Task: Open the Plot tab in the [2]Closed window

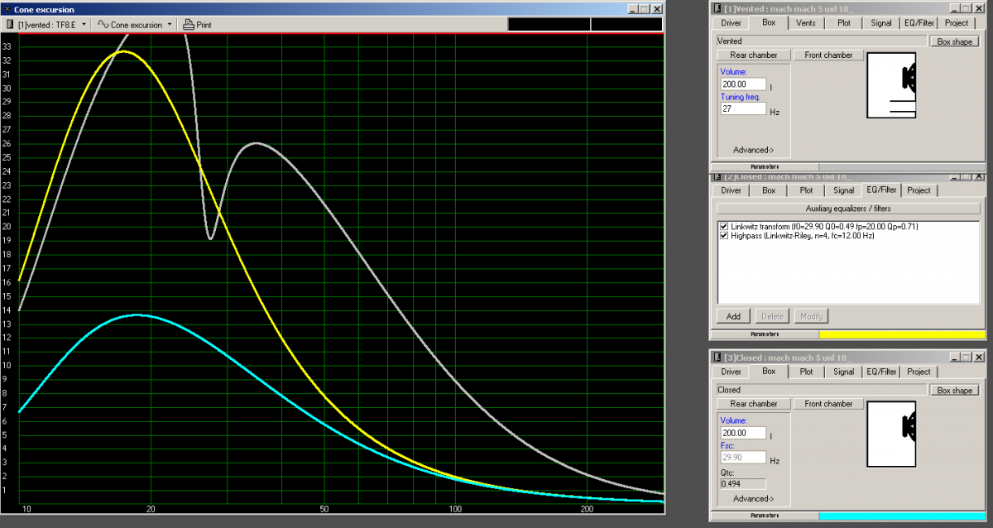Action: pyautogui.click(x=806, y=190)
